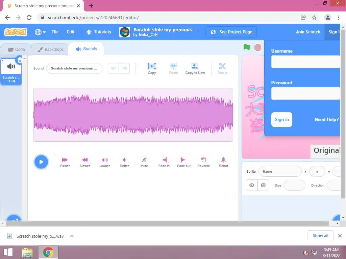
Task: Share this page icon in address bar
Action: coord(303,18)
